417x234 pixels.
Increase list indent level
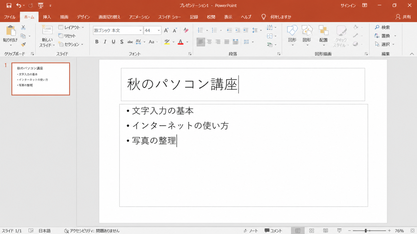click(238, 30)
